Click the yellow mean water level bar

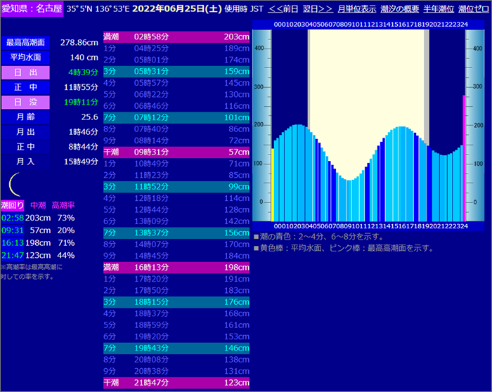[x=273, y=185]
